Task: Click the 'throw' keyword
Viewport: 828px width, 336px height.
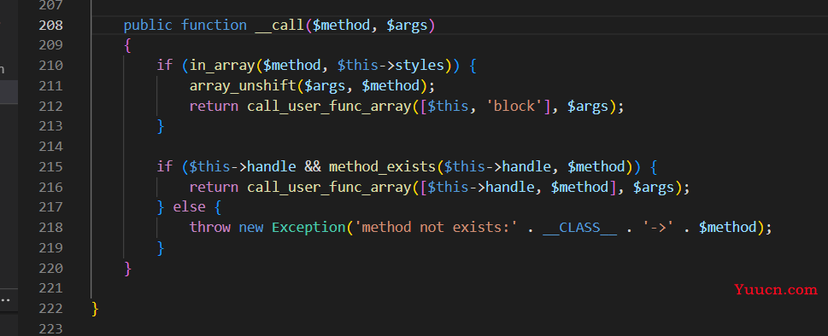Action: coord(210,228)
